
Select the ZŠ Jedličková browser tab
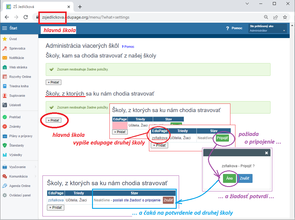(38, 7)
